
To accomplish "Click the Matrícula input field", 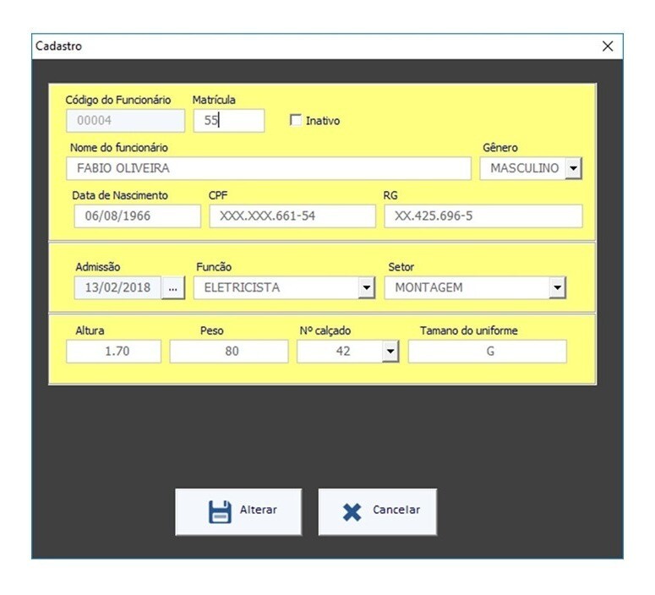I will point(228,121).
